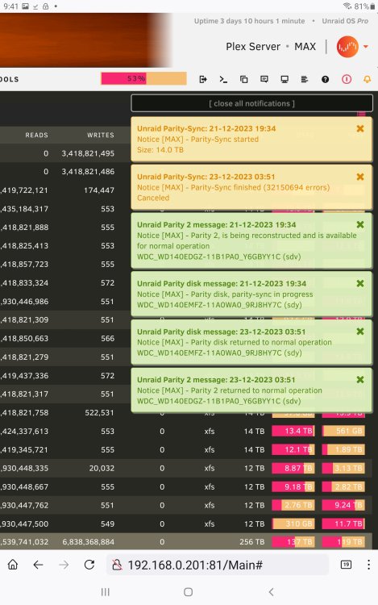This screenshot has height=605, width=378.
Task: Click the help question mark icon
Action: tap(326, 79)
